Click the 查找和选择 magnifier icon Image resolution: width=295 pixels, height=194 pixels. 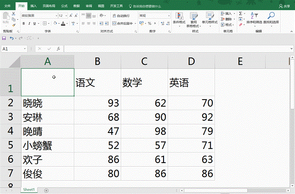point(271,19)
